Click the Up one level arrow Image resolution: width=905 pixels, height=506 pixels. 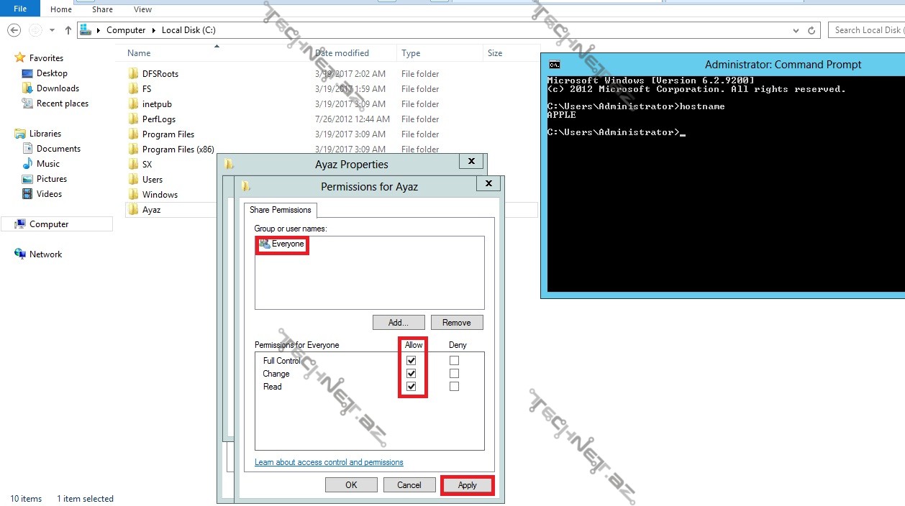[x=68, y=30]
